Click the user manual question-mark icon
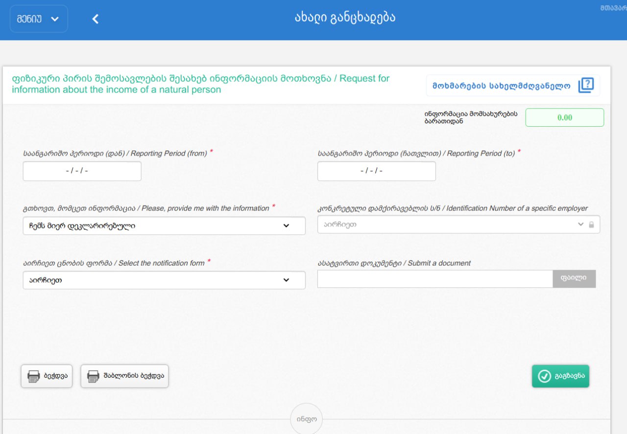This screenshot has width=627, height=434. pos(585,86)
